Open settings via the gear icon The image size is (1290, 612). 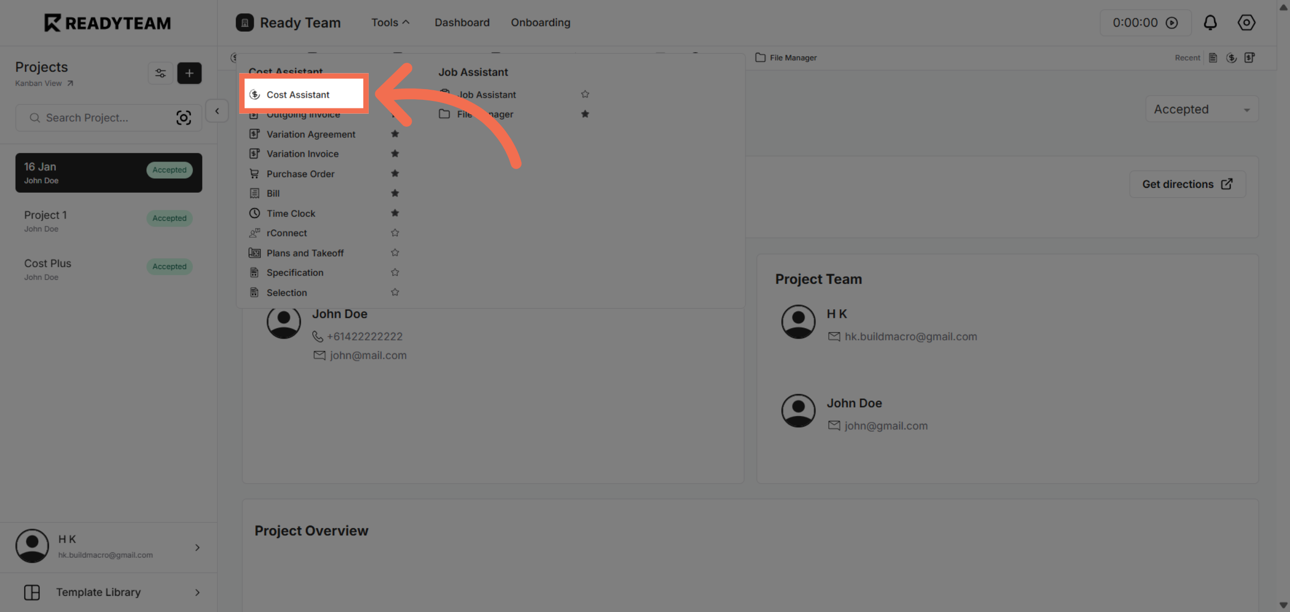click(x=1246, y=23)
